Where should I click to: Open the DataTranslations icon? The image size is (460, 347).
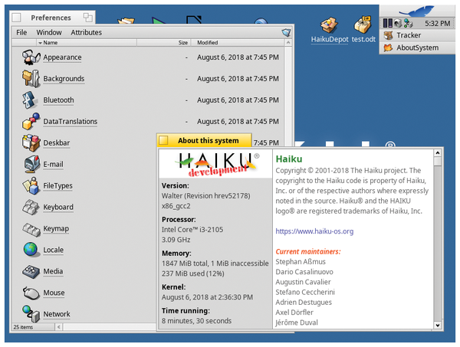pos(31,121)
